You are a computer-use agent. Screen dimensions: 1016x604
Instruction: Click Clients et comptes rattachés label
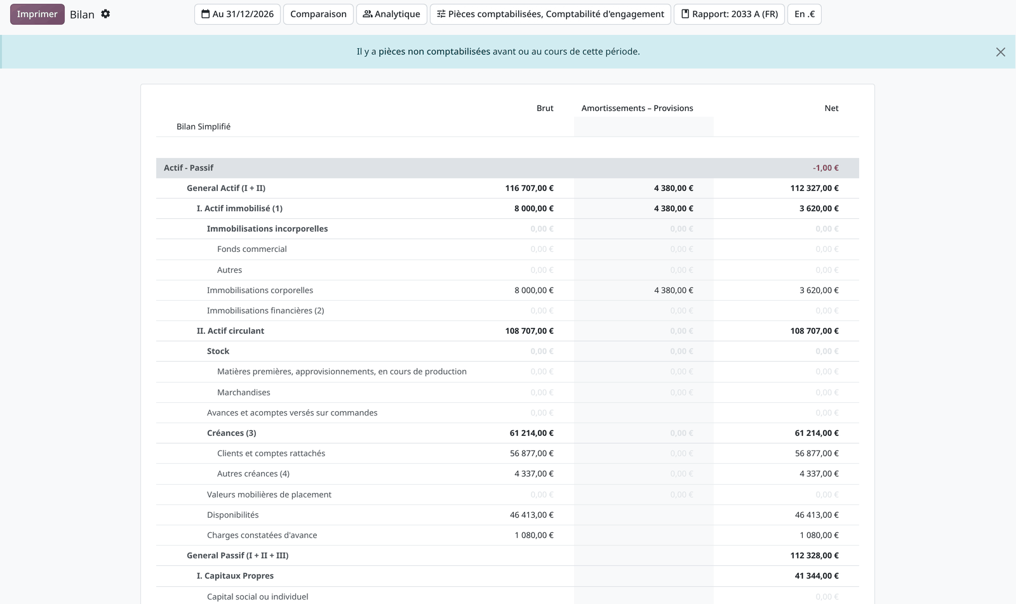pyautogui.click(x=271, y=454)
